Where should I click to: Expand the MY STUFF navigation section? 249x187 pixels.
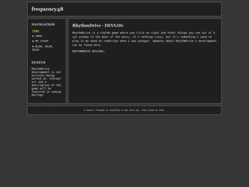click(x=40, y=41)
